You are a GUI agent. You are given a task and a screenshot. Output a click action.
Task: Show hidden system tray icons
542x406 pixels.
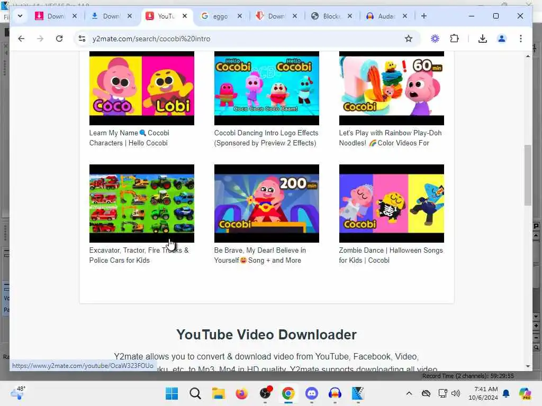point(409,393)
